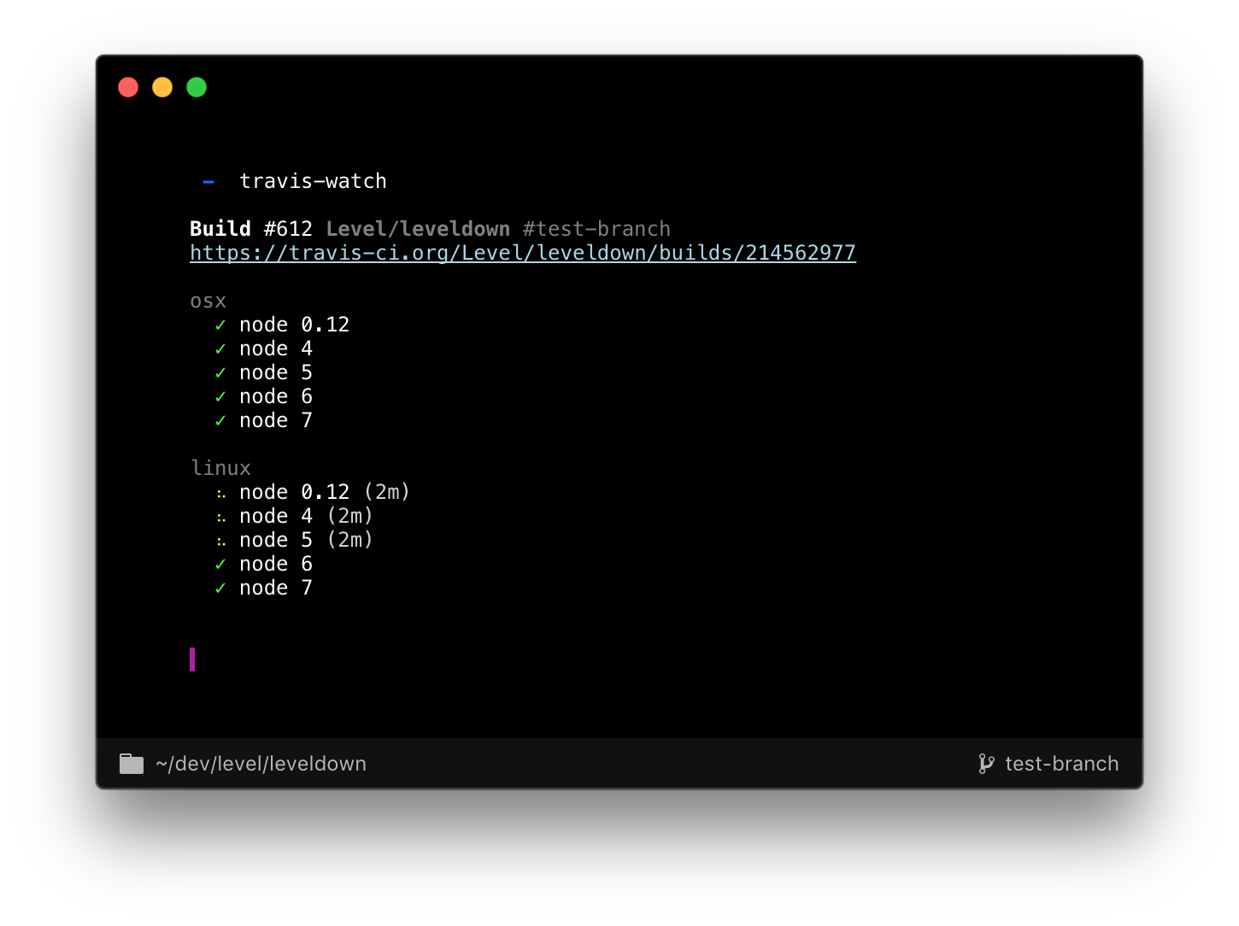
Task: Click the yellow spinner for linux node 4
Action: coord(221,518)
